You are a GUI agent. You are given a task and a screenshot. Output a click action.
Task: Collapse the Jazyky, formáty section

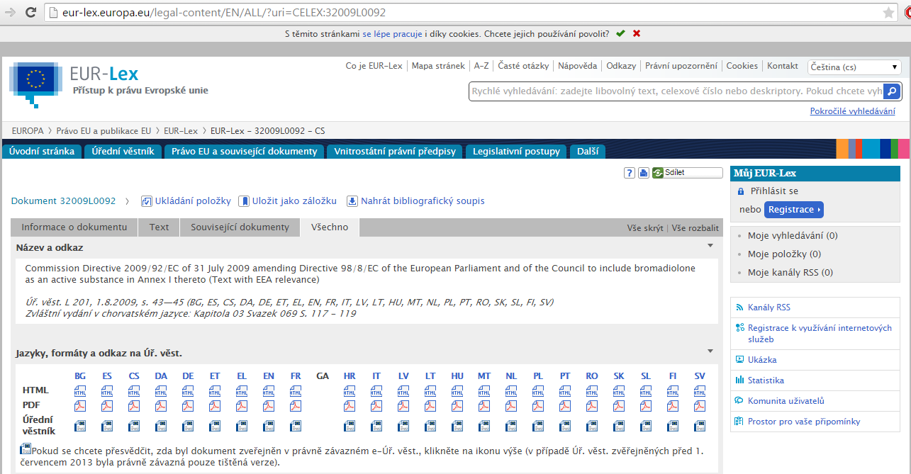pos(710,351)
